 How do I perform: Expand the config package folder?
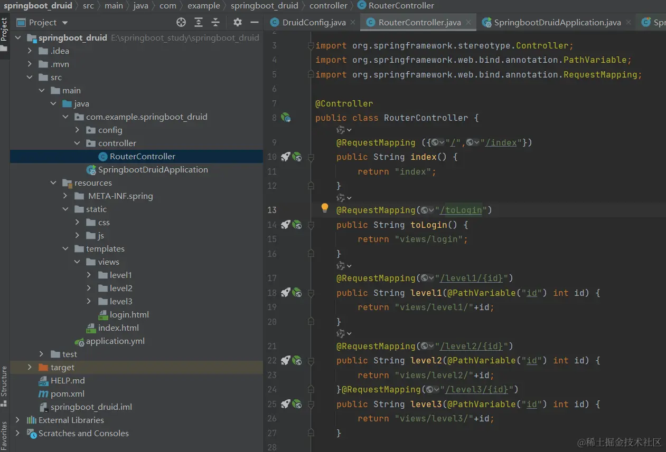tap(77, 130)
